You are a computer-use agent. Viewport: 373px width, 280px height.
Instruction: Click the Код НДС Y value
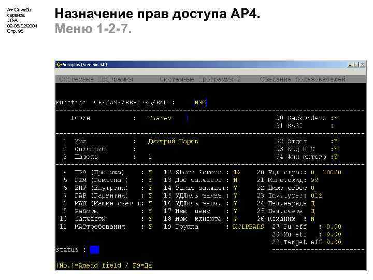336,149
